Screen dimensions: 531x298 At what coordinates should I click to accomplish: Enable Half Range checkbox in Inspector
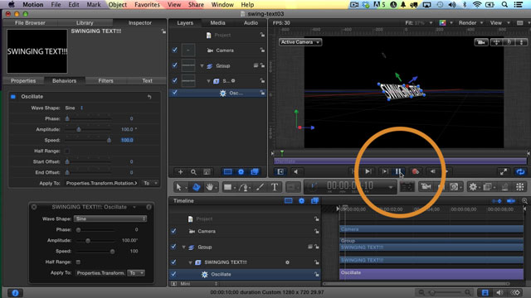(67, 151)
